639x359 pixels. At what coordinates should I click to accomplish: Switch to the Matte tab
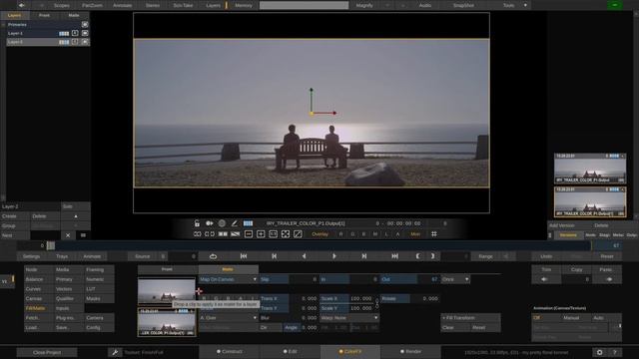pos(74,15)
